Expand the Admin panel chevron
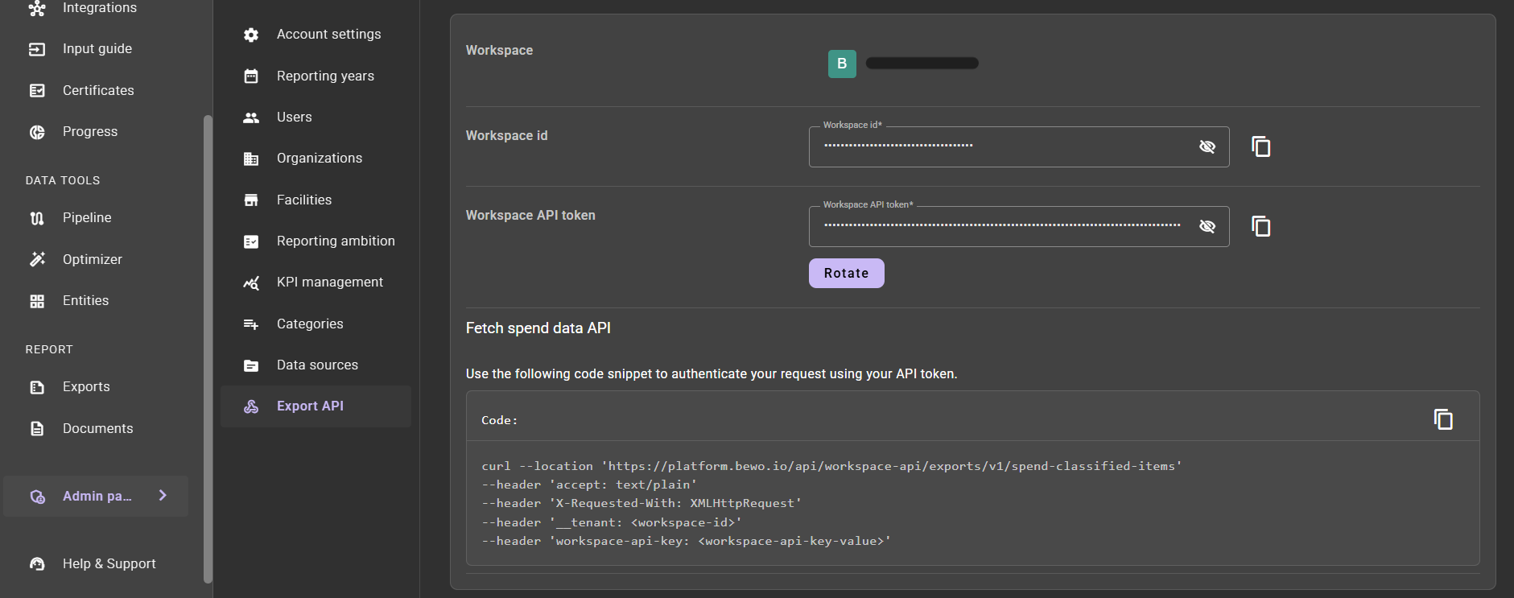Viewport: 1514px width, 598px height. [163, 496]
